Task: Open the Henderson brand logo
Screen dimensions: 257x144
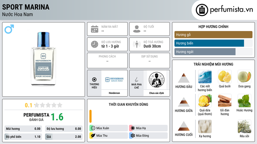Action: click(x=114, y=80)
